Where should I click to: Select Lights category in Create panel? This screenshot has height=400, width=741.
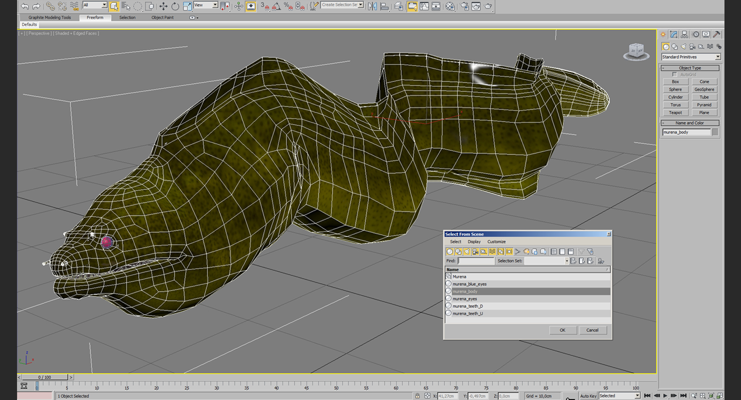pos(683,46)
